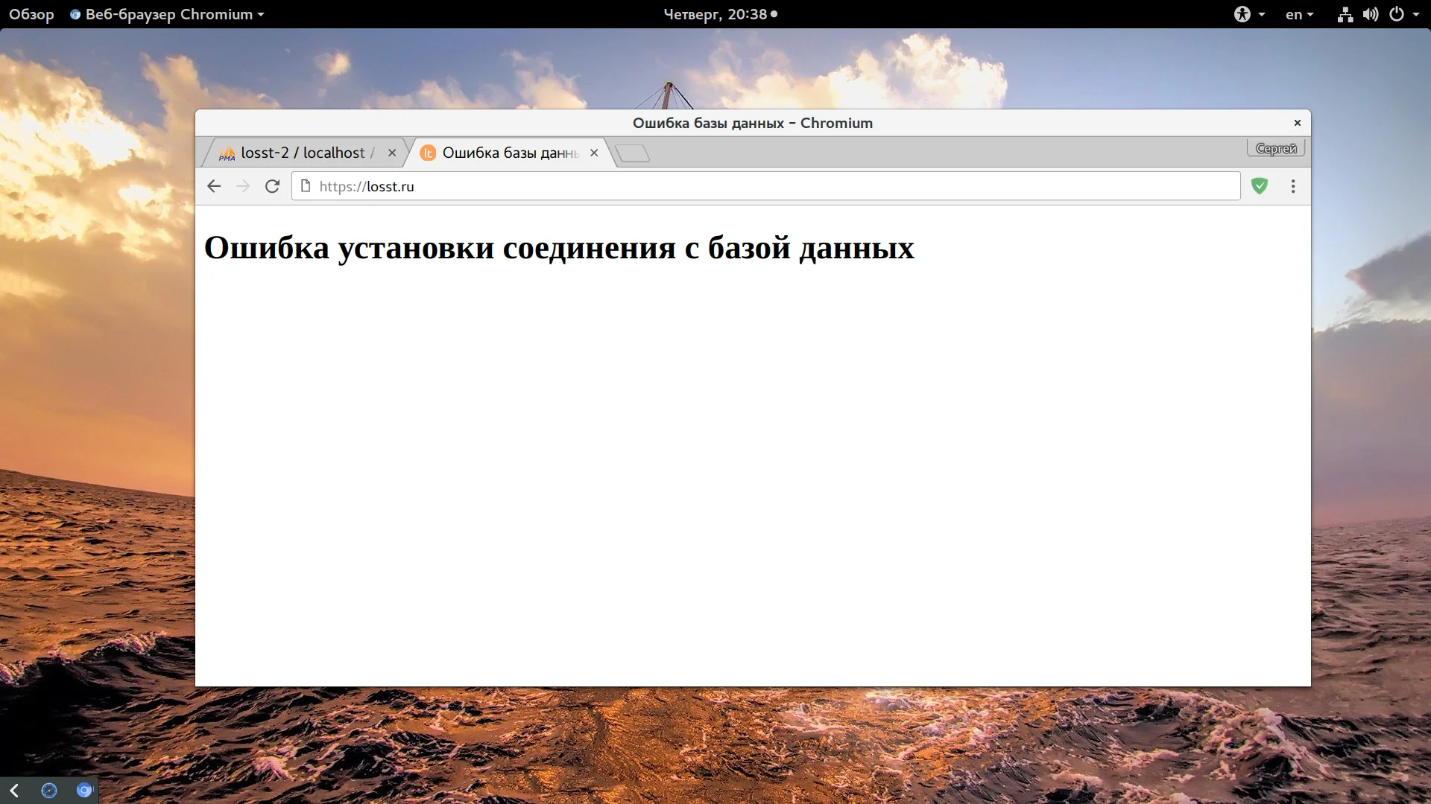The image size is (1431, 804).
Task: Click the 'Сергей' profile button
Action: (1276, 148)
